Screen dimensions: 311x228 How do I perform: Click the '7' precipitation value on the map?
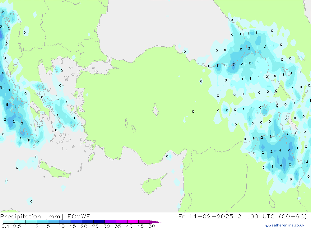pyautogui.click(x=234, y=65)
